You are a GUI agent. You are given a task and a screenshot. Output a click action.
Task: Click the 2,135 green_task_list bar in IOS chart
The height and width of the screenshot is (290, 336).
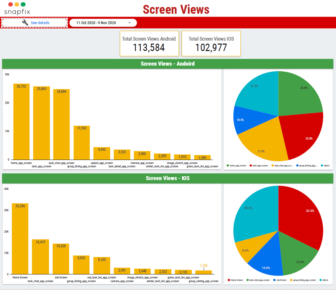point(183,272)
